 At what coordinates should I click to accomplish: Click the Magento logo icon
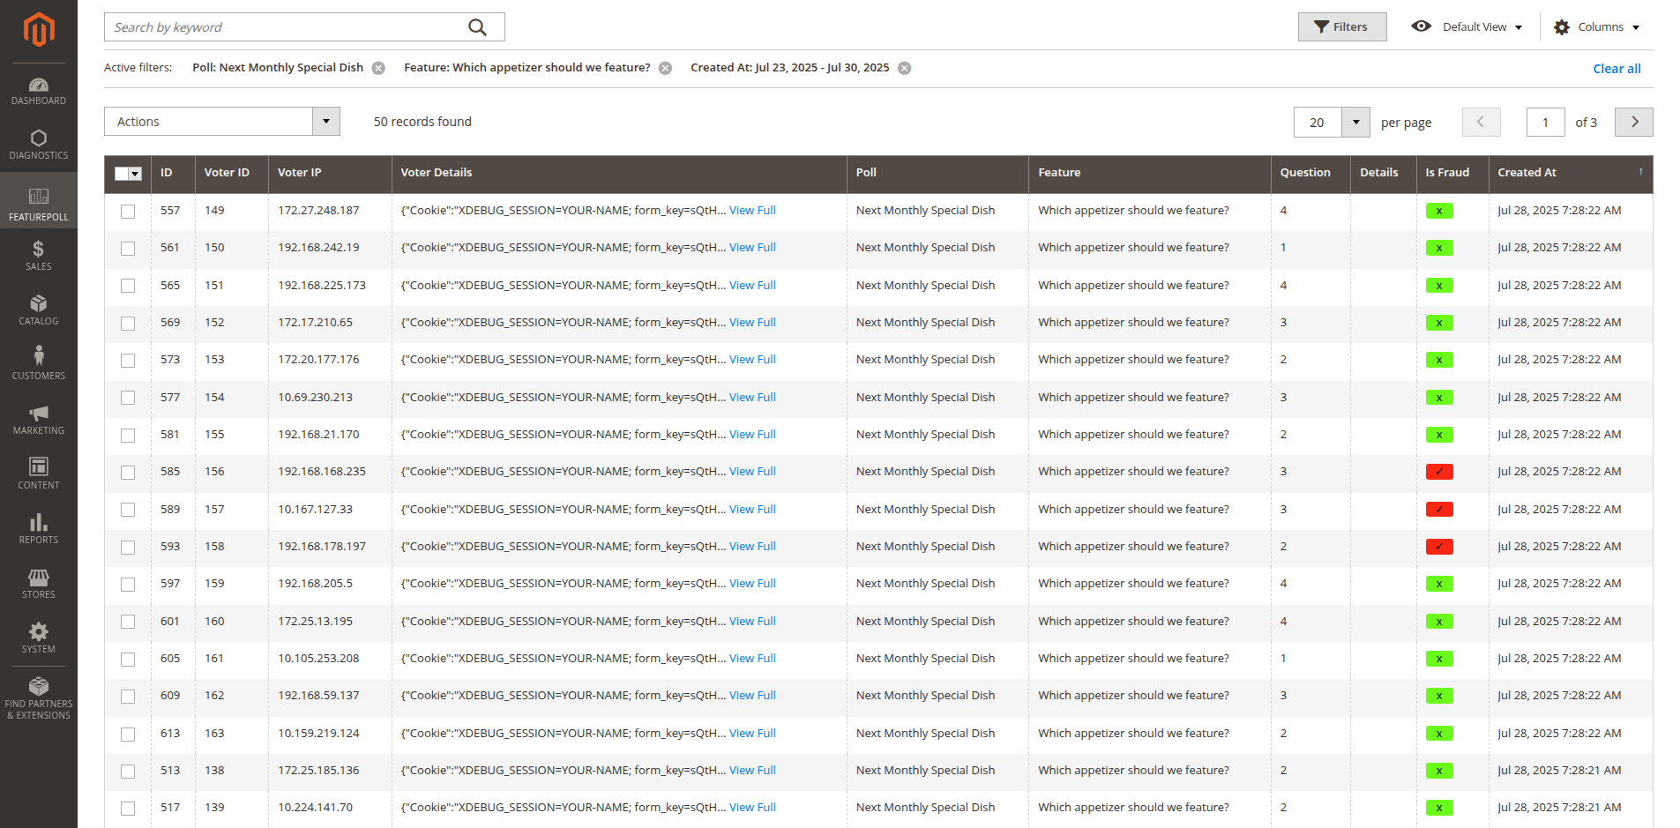coord(39,29)
